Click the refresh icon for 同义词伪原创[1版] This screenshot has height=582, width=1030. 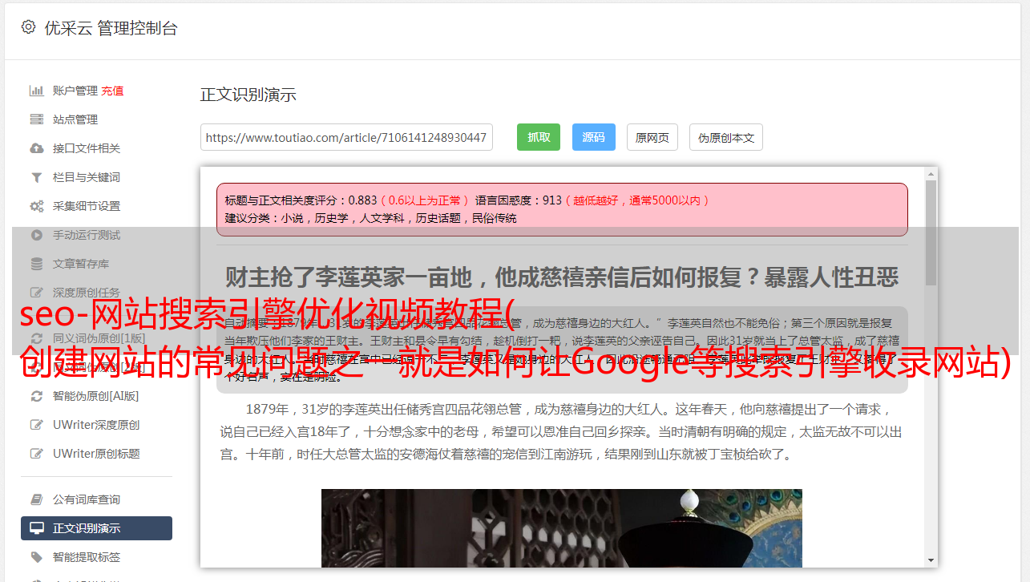(37, 337)
